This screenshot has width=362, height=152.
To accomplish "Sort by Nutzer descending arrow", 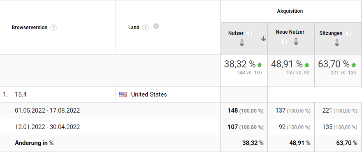I will pyautogui.click(x=263, y=39).
